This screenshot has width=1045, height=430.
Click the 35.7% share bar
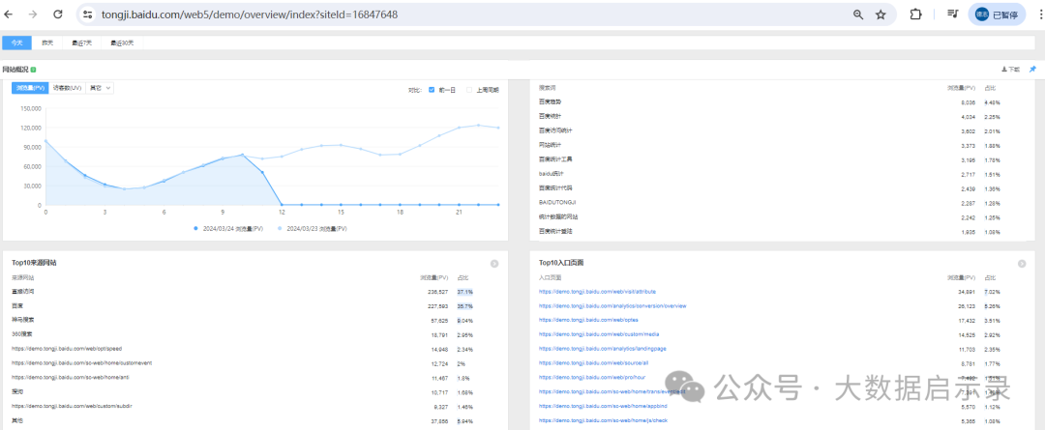(x=465, y=306)
